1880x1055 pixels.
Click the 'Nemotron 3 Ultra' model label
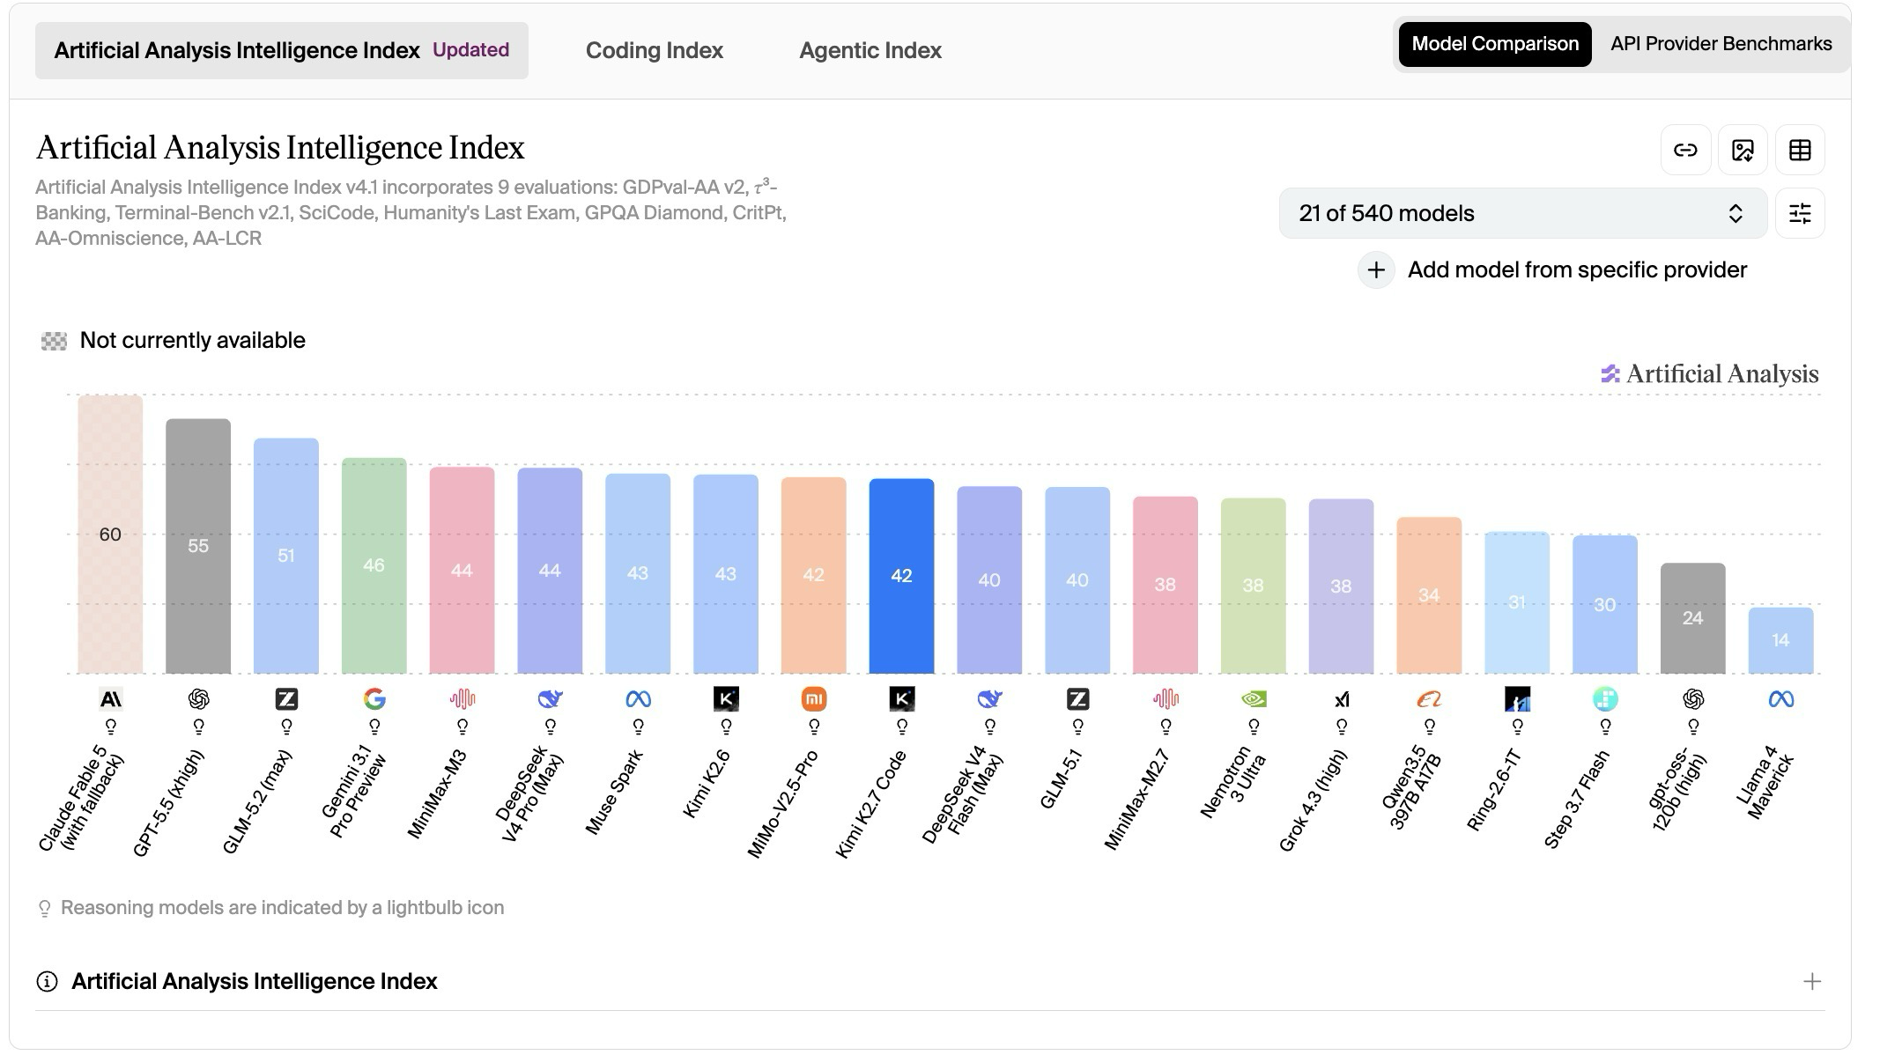[x=1233, y=782]
